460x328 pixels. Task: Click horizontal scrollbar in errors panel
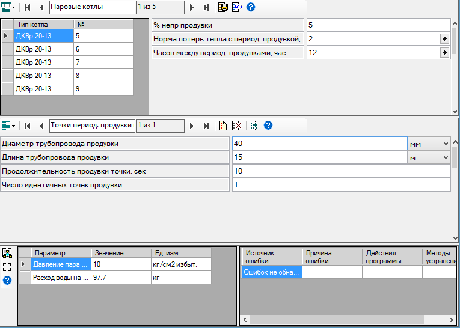(349, 320)
